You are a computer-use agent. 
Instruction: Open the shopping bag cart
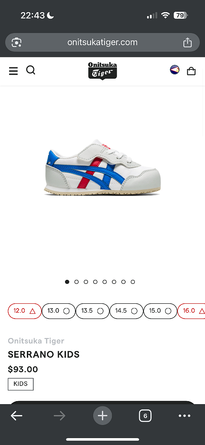[192, 71]
